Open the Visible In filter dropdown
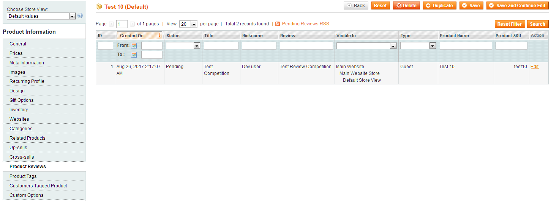Viewport: 551px width, 201px height. click(x=366, y=46)
